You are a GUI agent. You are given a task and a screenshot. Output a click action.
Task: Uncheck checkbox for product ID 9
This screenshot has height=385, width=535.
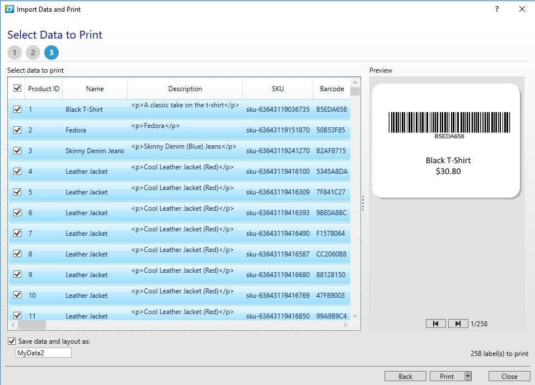point(17,274)
